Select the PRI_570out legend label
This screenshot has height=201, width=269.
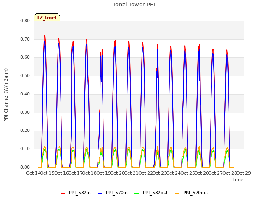195,193
